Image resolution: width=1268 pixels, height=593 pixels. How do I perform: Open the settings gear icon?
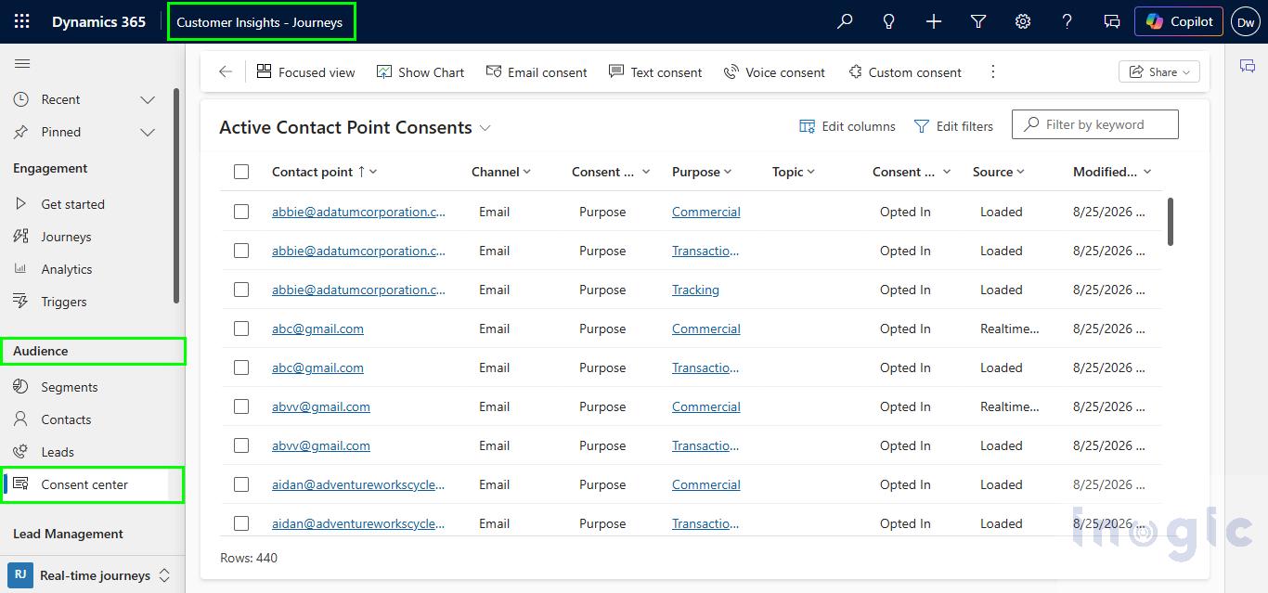click(1023, 21)
